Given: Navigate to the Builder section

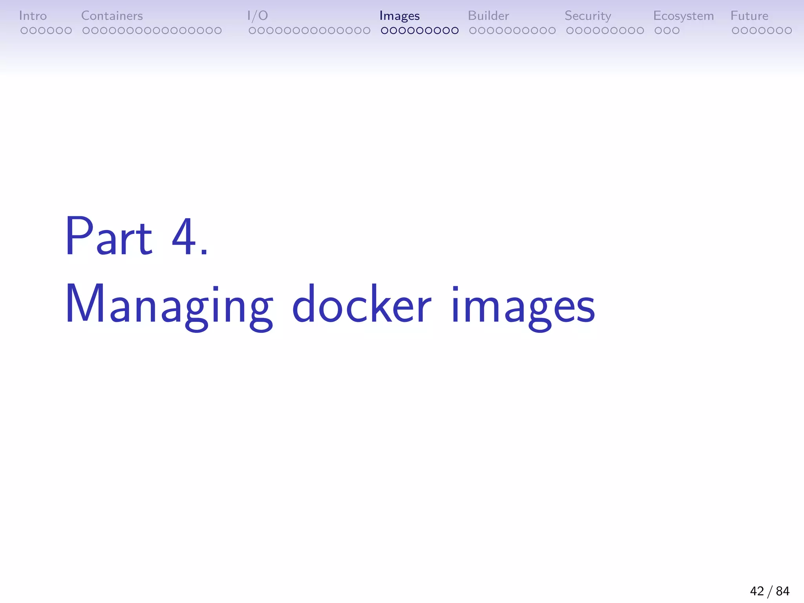Looking at the screenshot, I should point(488,16).
